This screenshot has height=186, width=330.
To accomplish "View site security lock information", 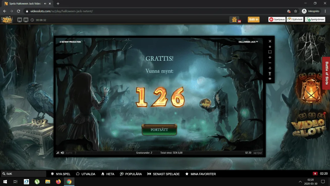I will pyautogui.click(x=27, y=11).
